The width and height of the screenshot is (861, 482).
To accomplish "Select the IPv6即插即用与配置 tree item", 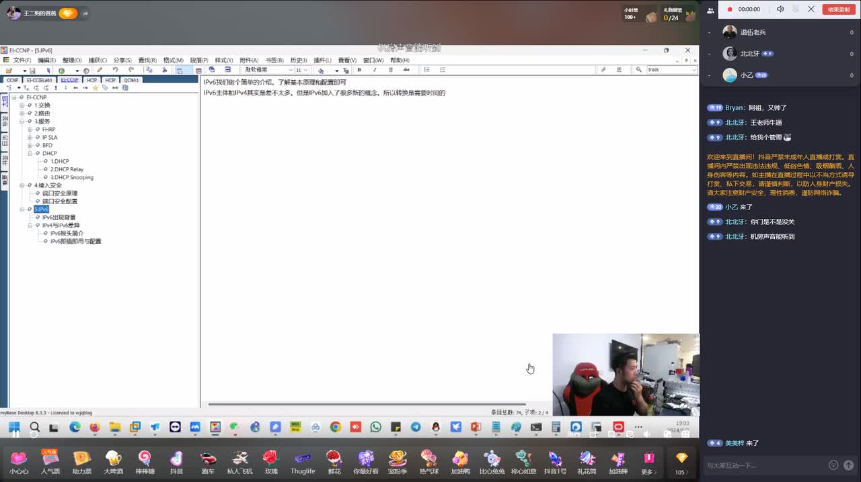I will pyautogui.click(x=75, y=241).
